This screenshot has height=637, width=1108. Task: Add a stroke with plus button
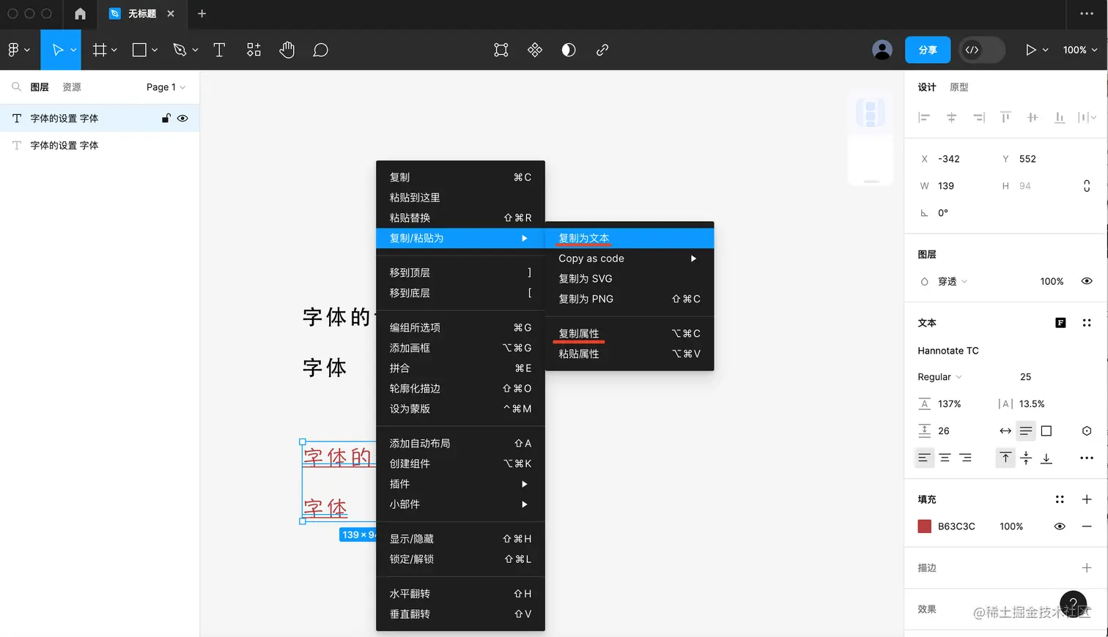(x=1087, y=567)
